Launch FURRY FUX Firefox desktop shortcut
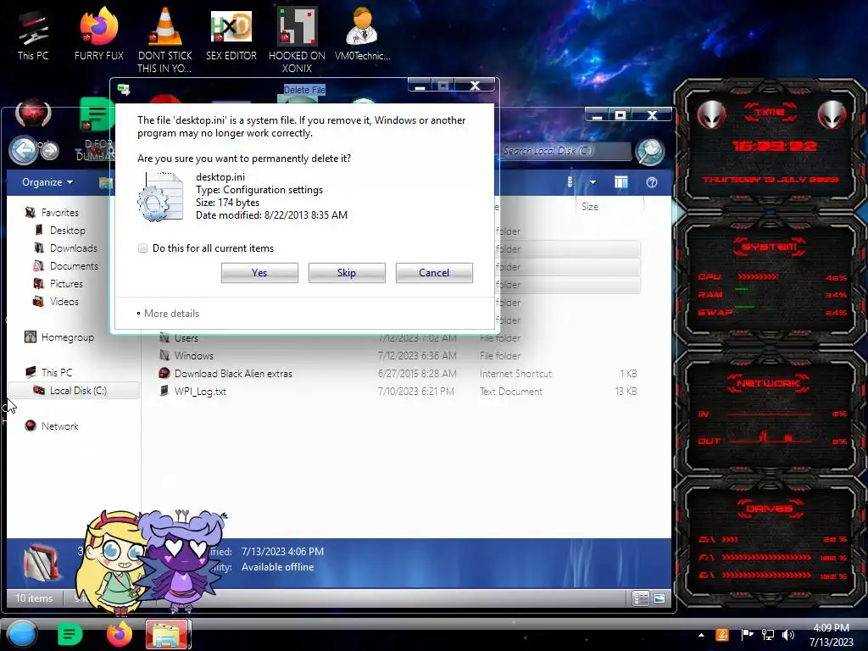This screenshot has height=651, width=868. coord(99,36)
